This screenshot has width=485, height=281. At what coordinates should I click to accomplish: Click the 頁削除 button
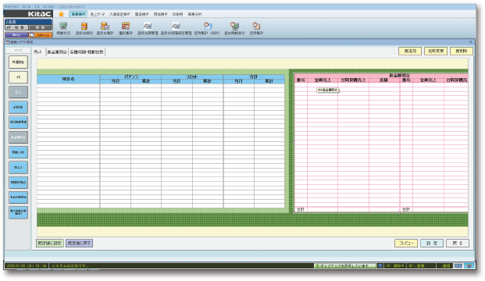click(x=462, y=51)
